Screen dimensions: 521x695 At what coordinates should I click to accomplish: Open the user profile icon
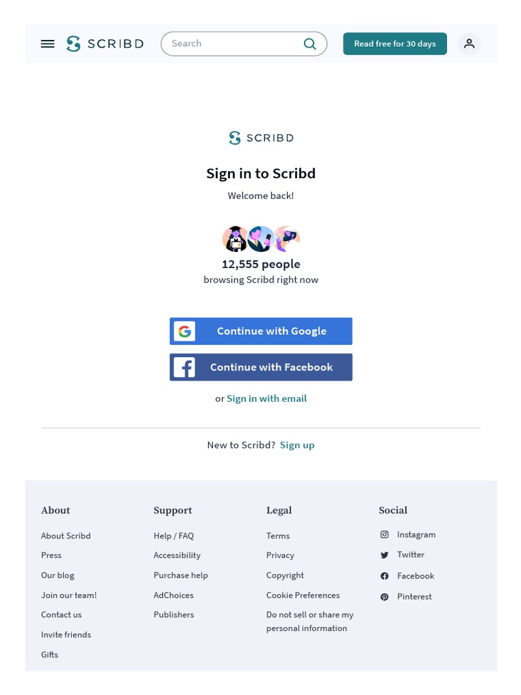(469, 43)
